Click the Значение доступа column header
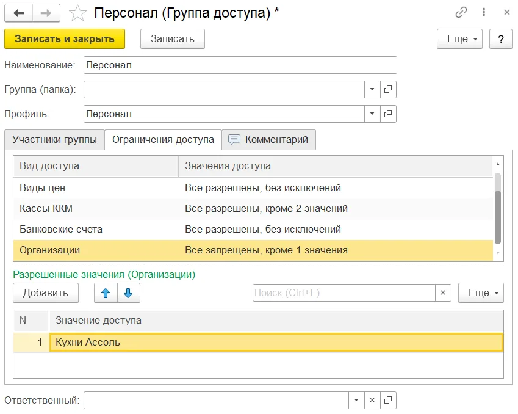The image size is (518, 414). (x=276, y=321)
